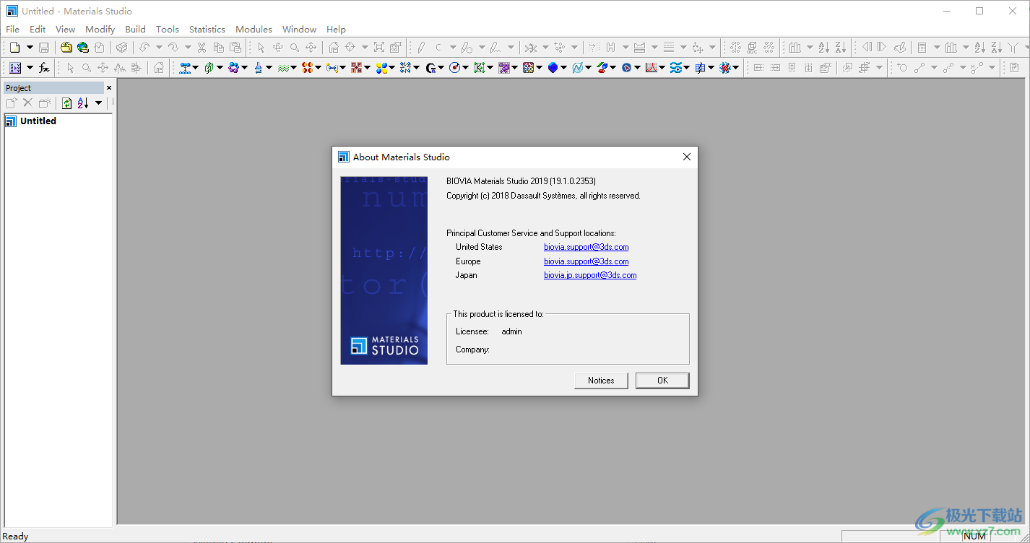
Task: Click the Save floppy disk icon
Action: [x=44, y=48]
